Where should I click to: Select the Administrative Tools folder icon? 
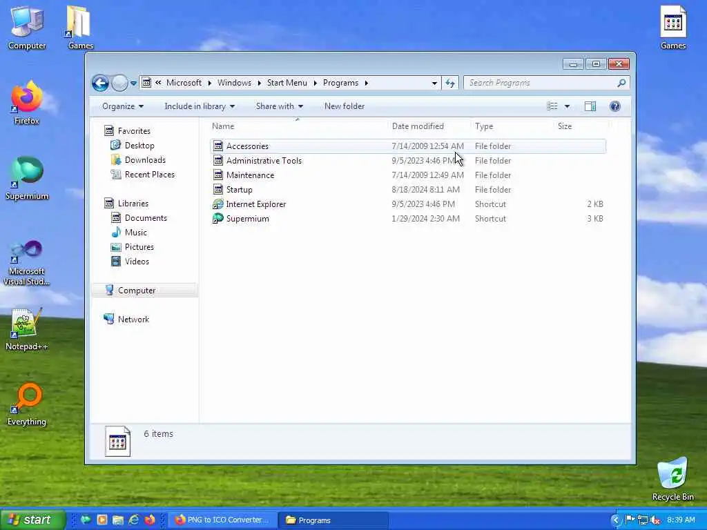[x=218, y=160]
